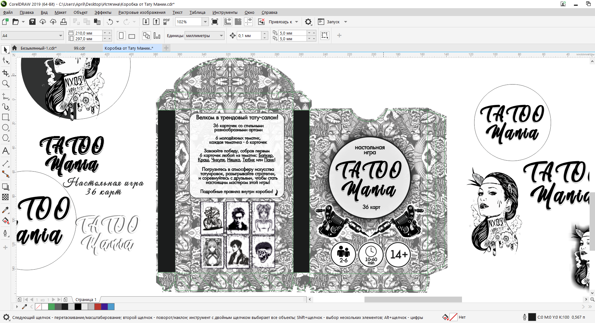Image resolution: width=595 pixels, height=323 pixels.
Task: Select the Text tool
Action: tap(5, 151)
